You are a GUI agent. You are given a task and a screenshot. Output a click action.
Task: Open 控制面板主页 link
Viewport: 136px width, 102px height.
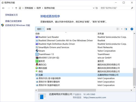[x=11, y=15]
